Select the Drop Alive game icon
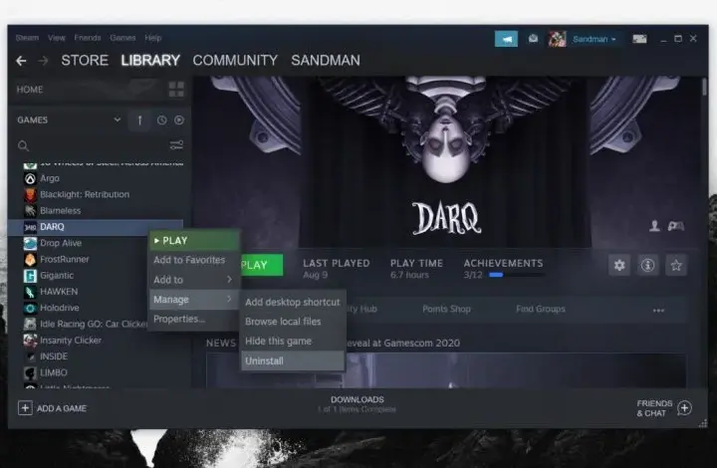Image resolution: width=717 pixels, height=468 pixels. coord(30,243)
